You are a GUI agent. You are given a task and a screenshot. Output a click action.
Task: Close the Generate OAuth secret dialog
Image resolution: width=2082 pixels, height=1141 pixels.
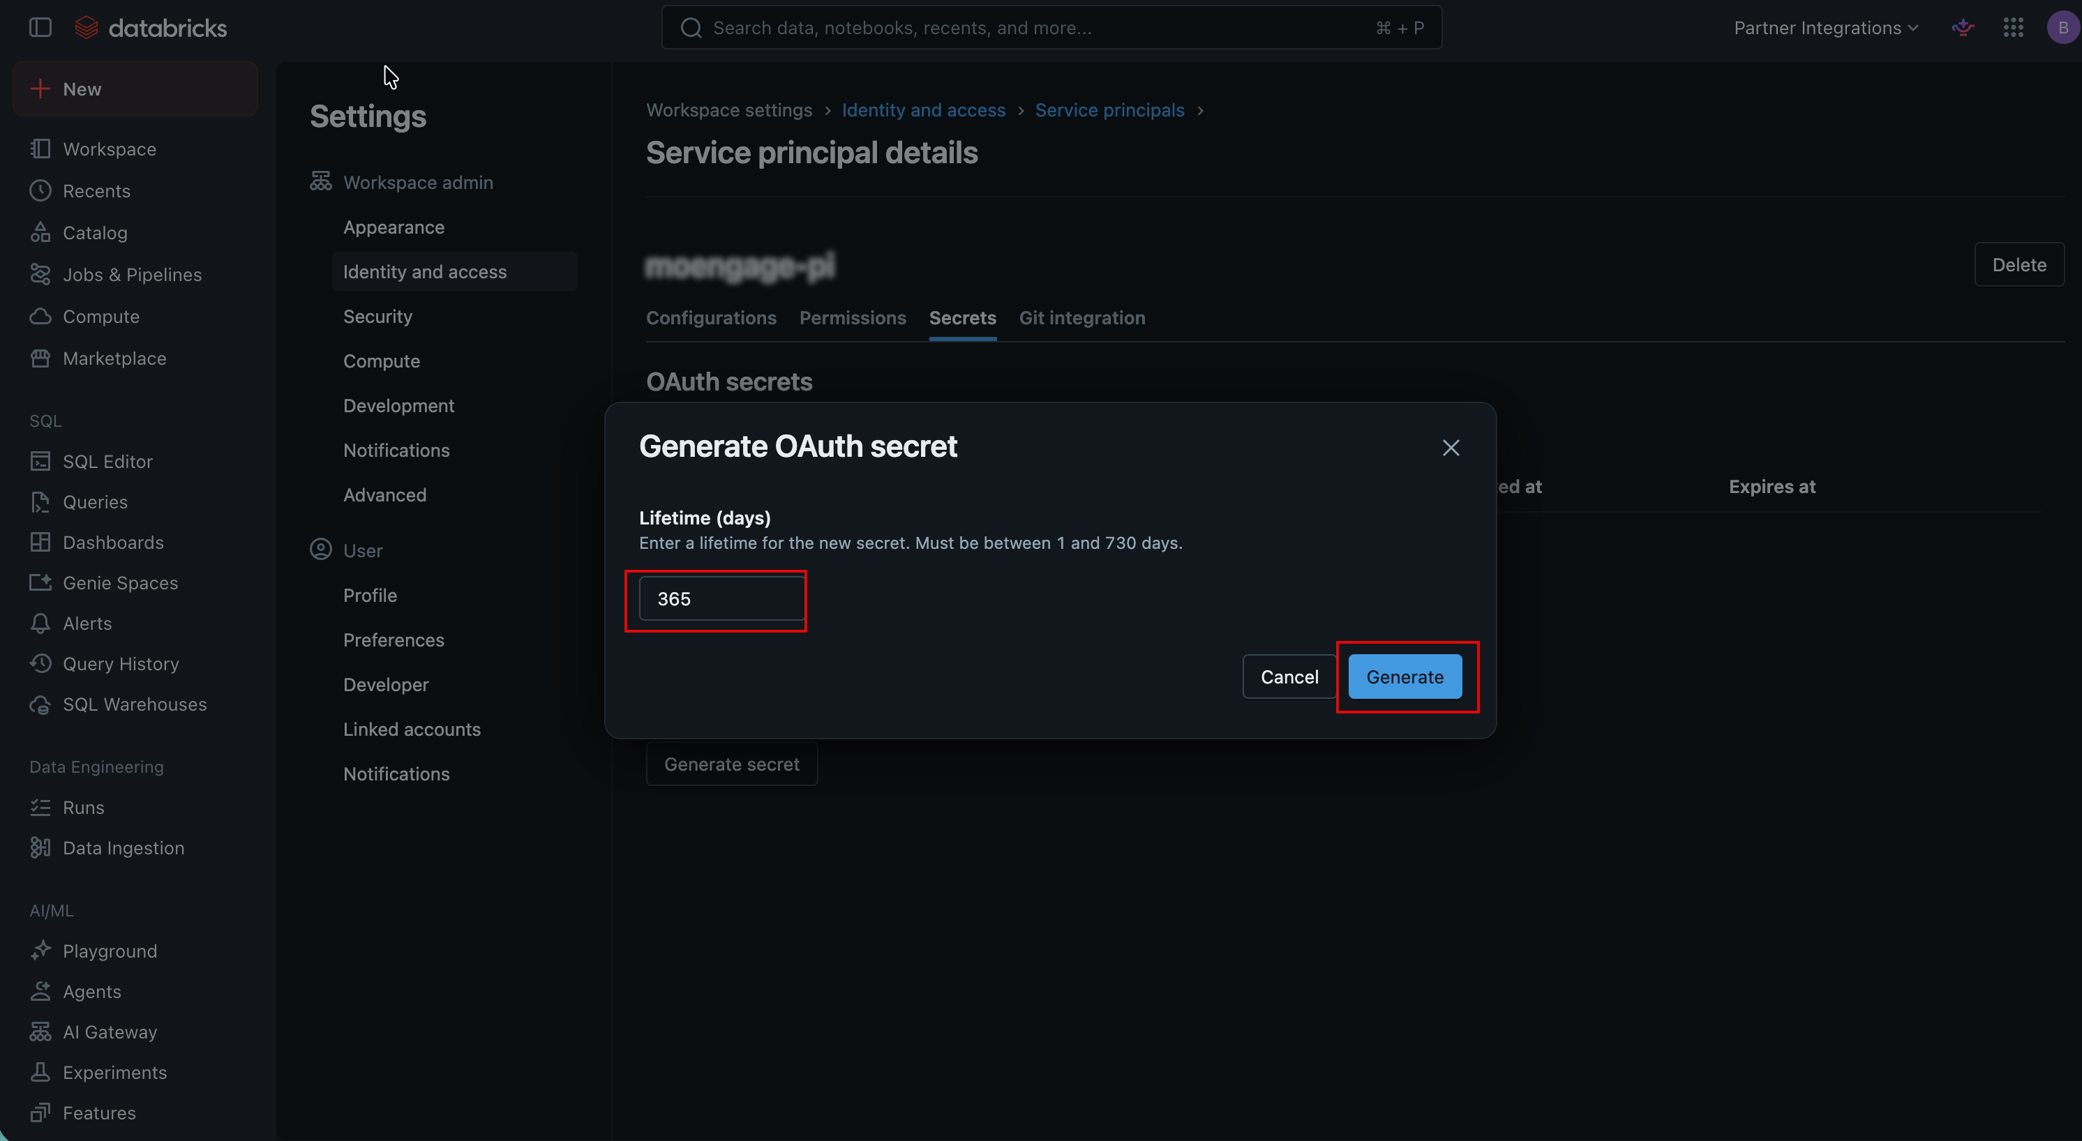pyautogui.click(x=1451, y=448)
